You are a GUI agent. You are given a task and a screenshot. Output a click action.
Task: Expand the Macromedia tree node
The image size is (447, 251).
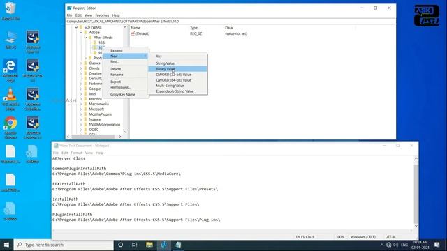pos(81,104)
